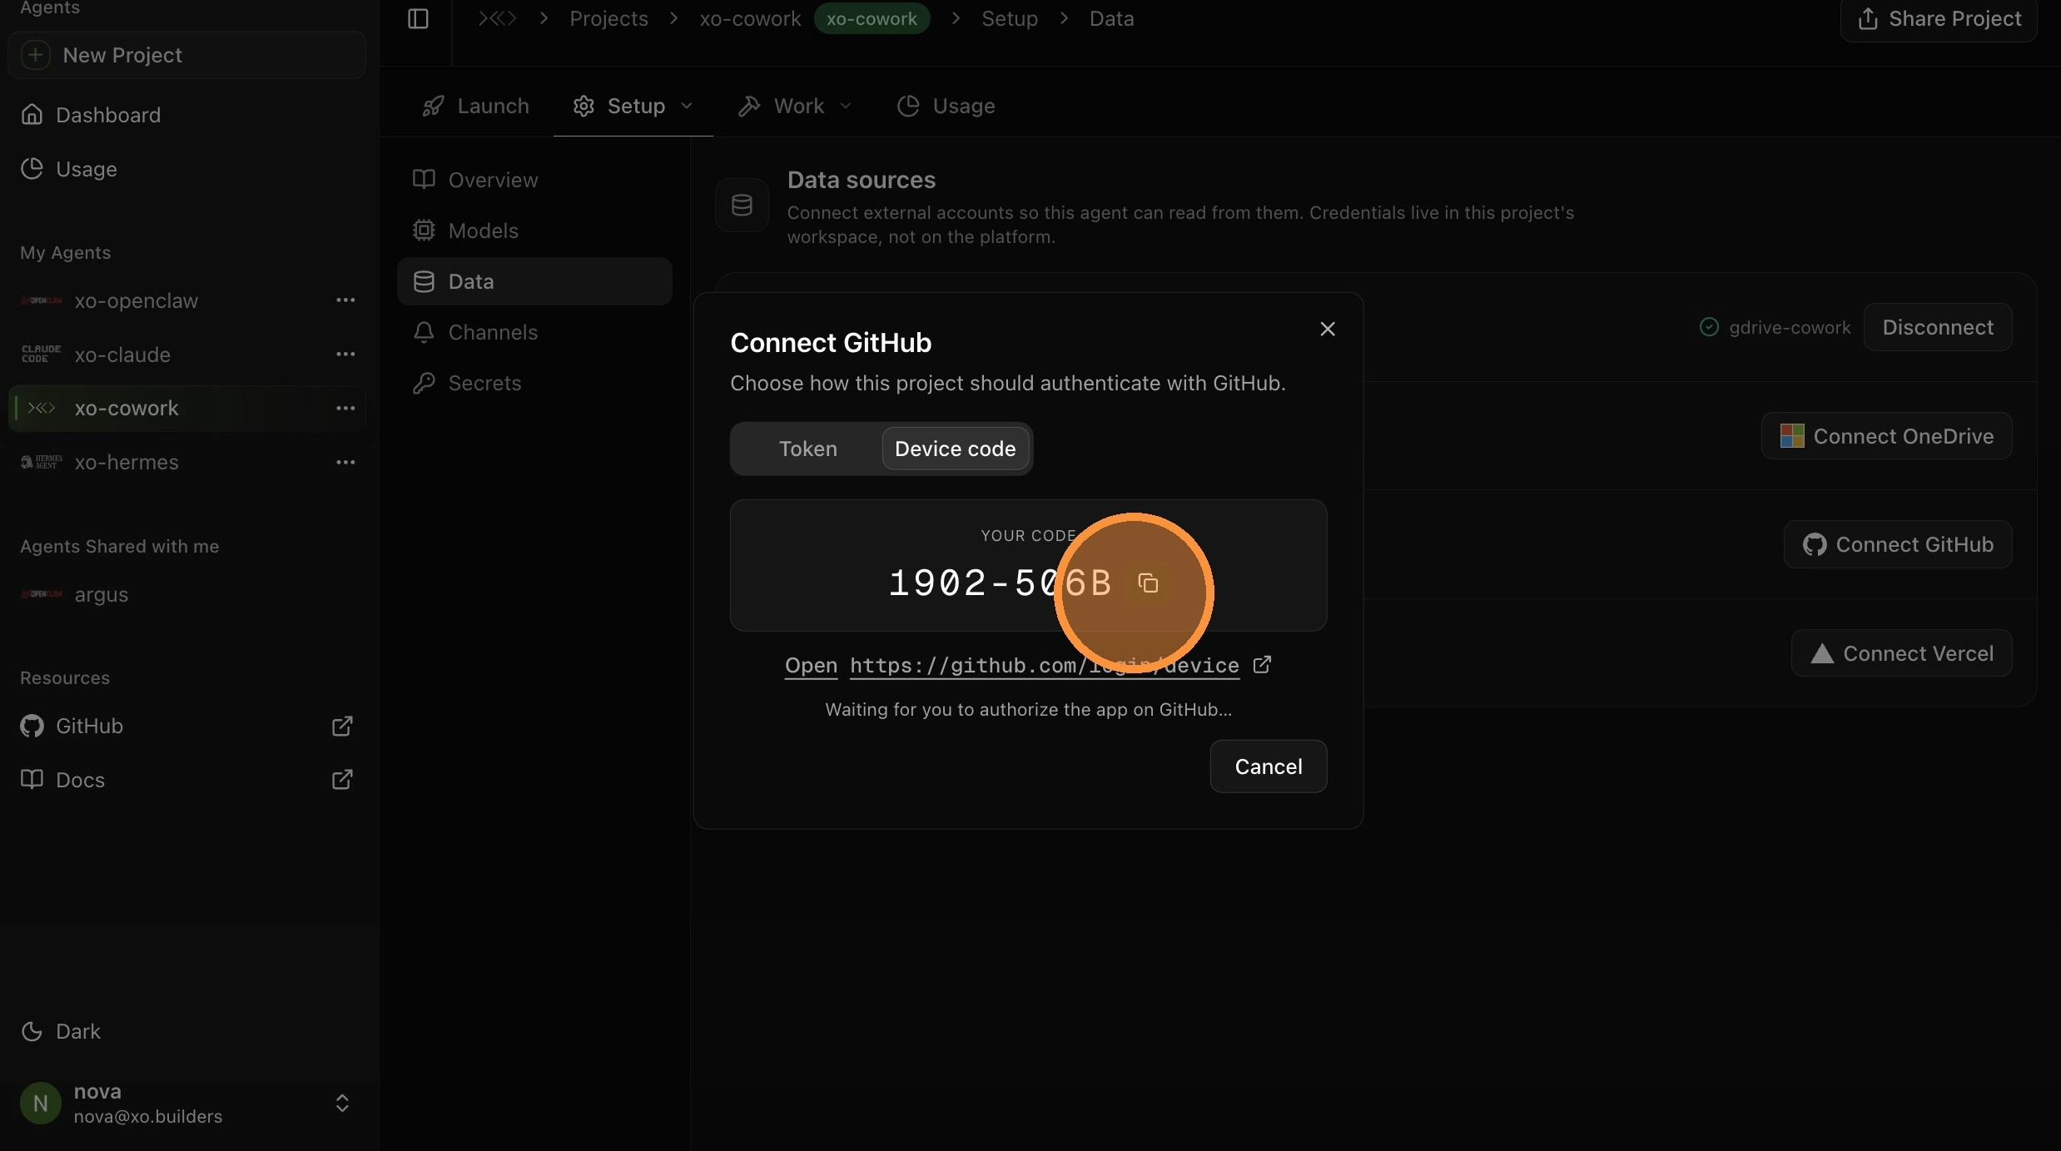Screen dimensions: 2061x1151
Task: Disconnect the gdrive-cowork account
Action: pyautogui.click(x=1938, y=327)
